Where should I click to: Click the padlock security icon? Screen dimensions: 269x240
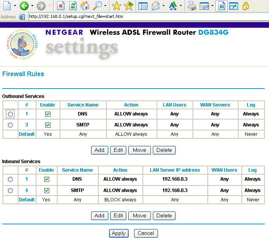(245, 6)
